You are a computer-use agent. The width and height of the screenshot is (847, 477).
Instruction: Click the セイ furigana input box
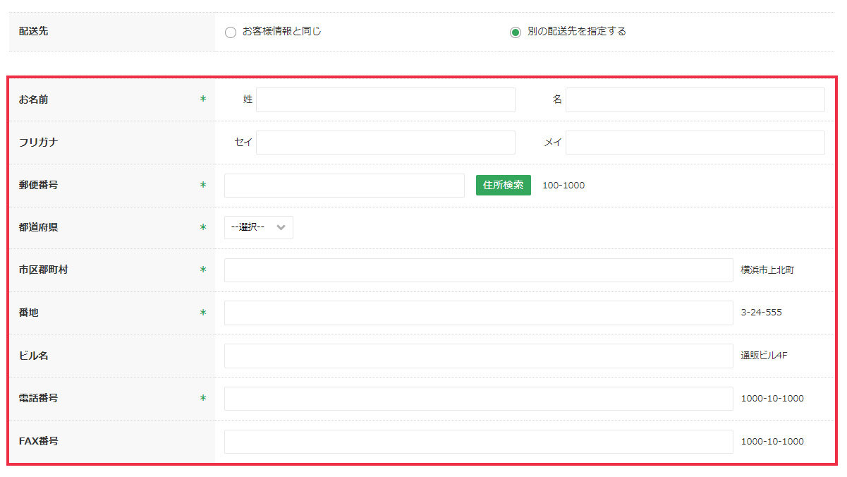pos(385,143)
